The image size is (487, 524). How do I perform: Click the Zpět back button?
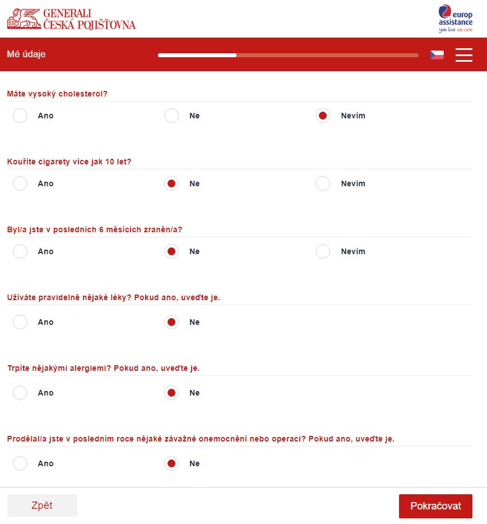42,505
